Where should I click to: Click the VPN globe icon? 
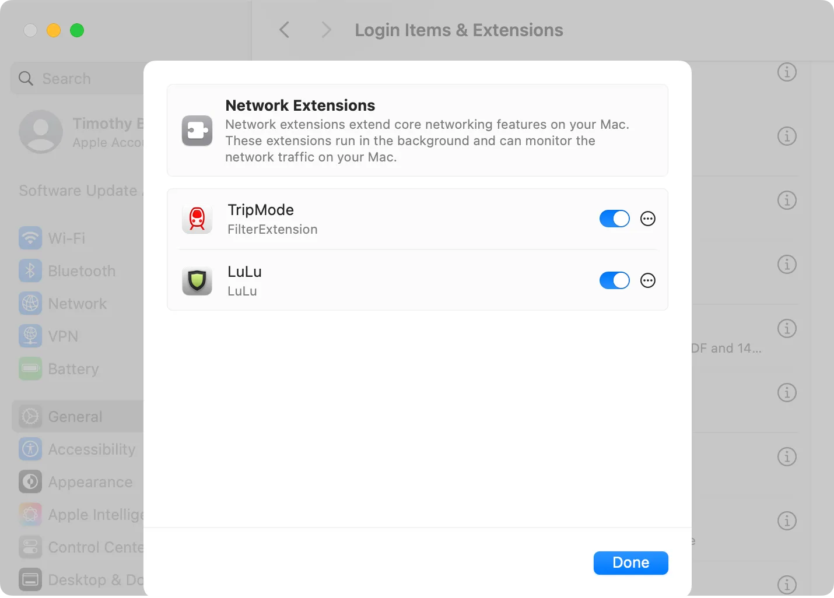(30, 336)
